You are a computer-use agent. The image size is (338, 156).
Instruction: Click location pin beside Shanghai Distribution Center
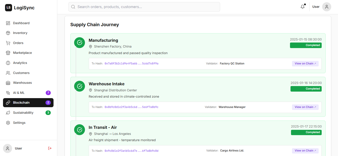(x=90, y=90)
